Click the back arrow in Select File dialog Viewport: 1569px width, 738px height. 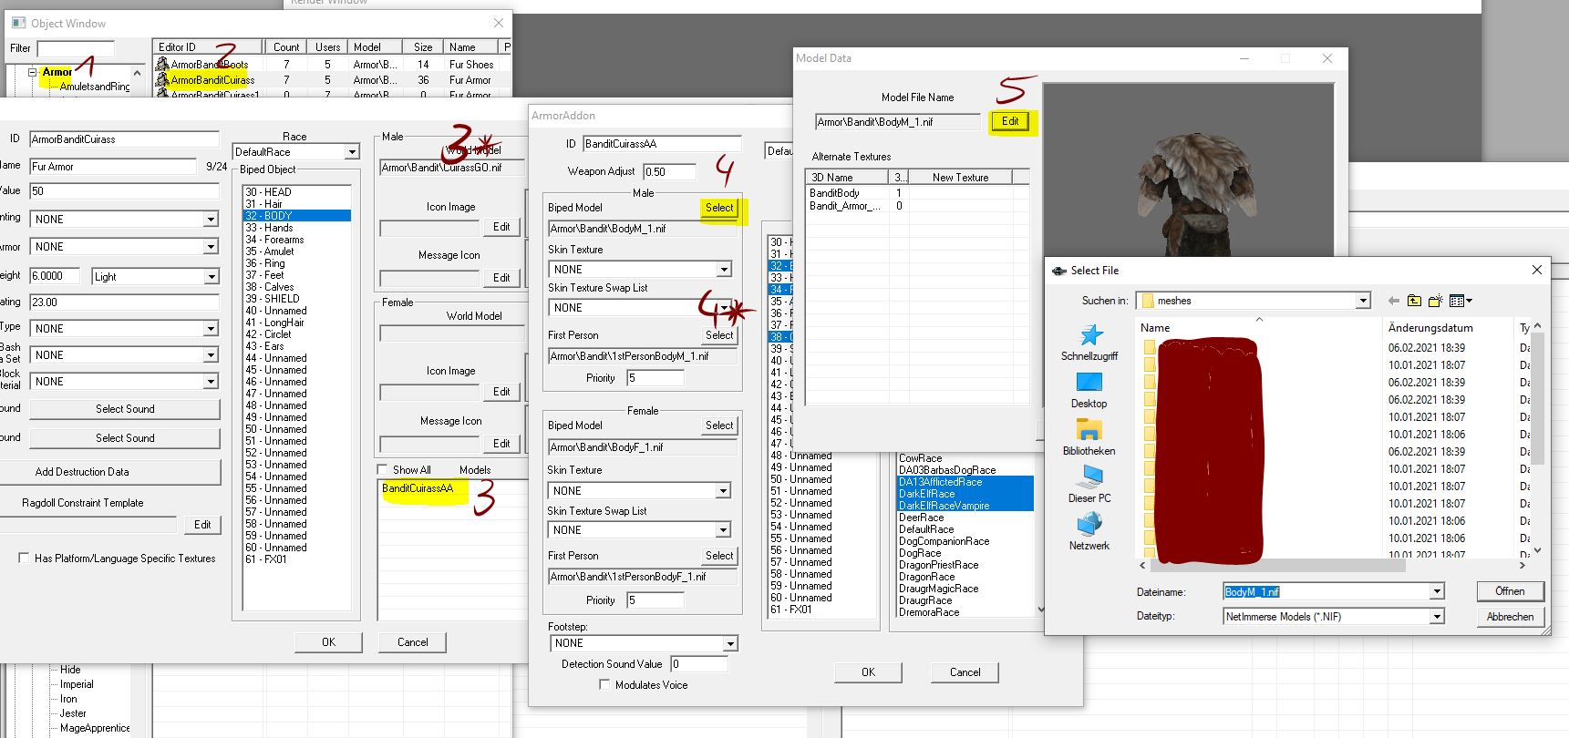[1393, 301]
